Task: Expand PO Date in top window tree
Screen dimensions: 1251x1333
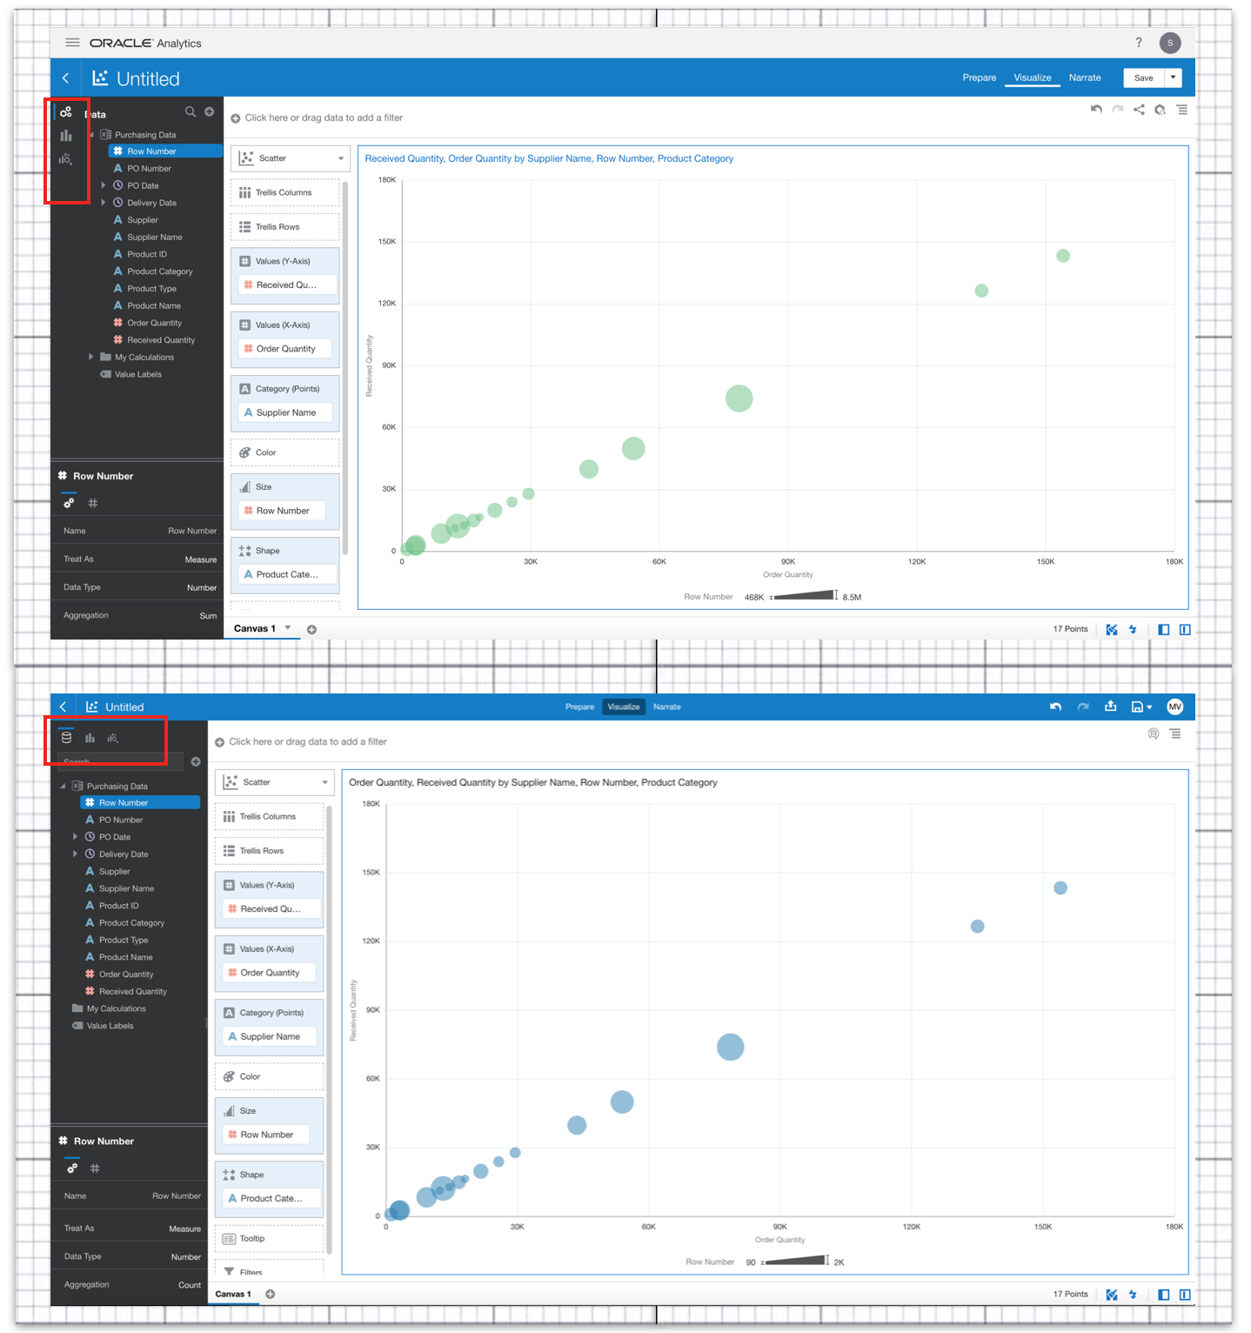Action: (x=104, y=185)
